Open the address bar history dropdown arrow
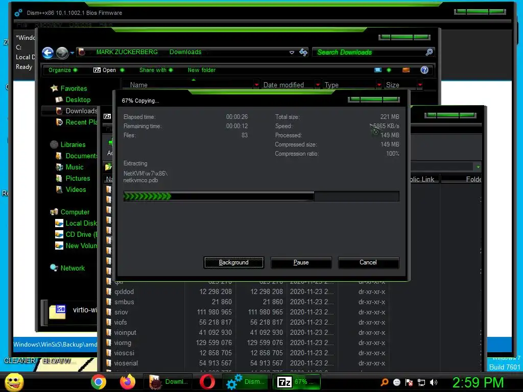The width and height of the screenshot is (523, 392). coord(292,53)
